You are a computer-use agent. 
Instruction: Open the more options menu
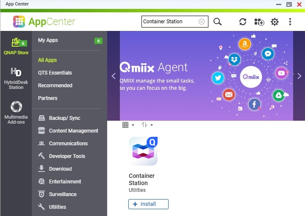(x=290, y=22)
